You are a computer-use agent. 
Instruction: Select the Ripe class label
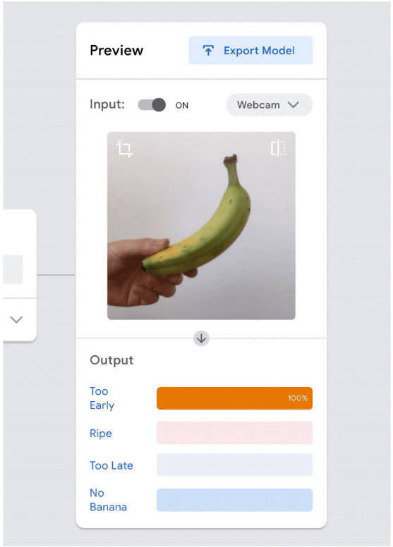(101, 434)
